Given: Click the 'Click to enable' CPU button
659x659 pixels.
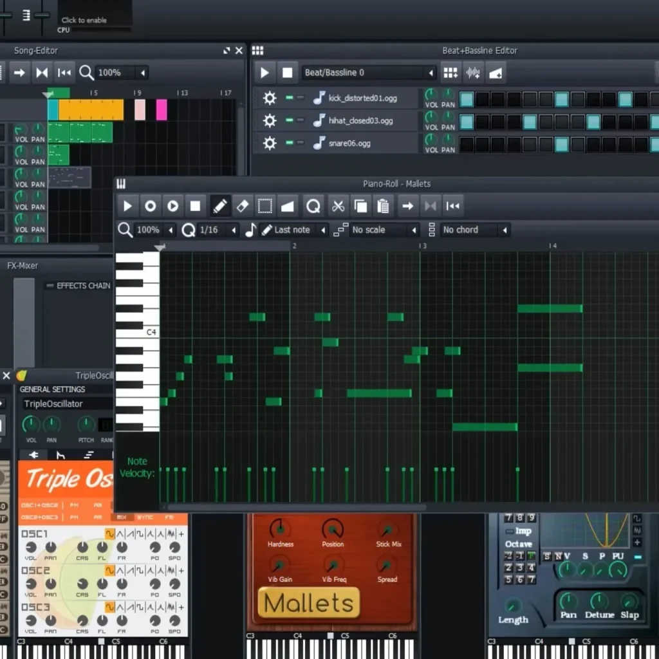Looking at the screenshot, I should coord(84,20).
